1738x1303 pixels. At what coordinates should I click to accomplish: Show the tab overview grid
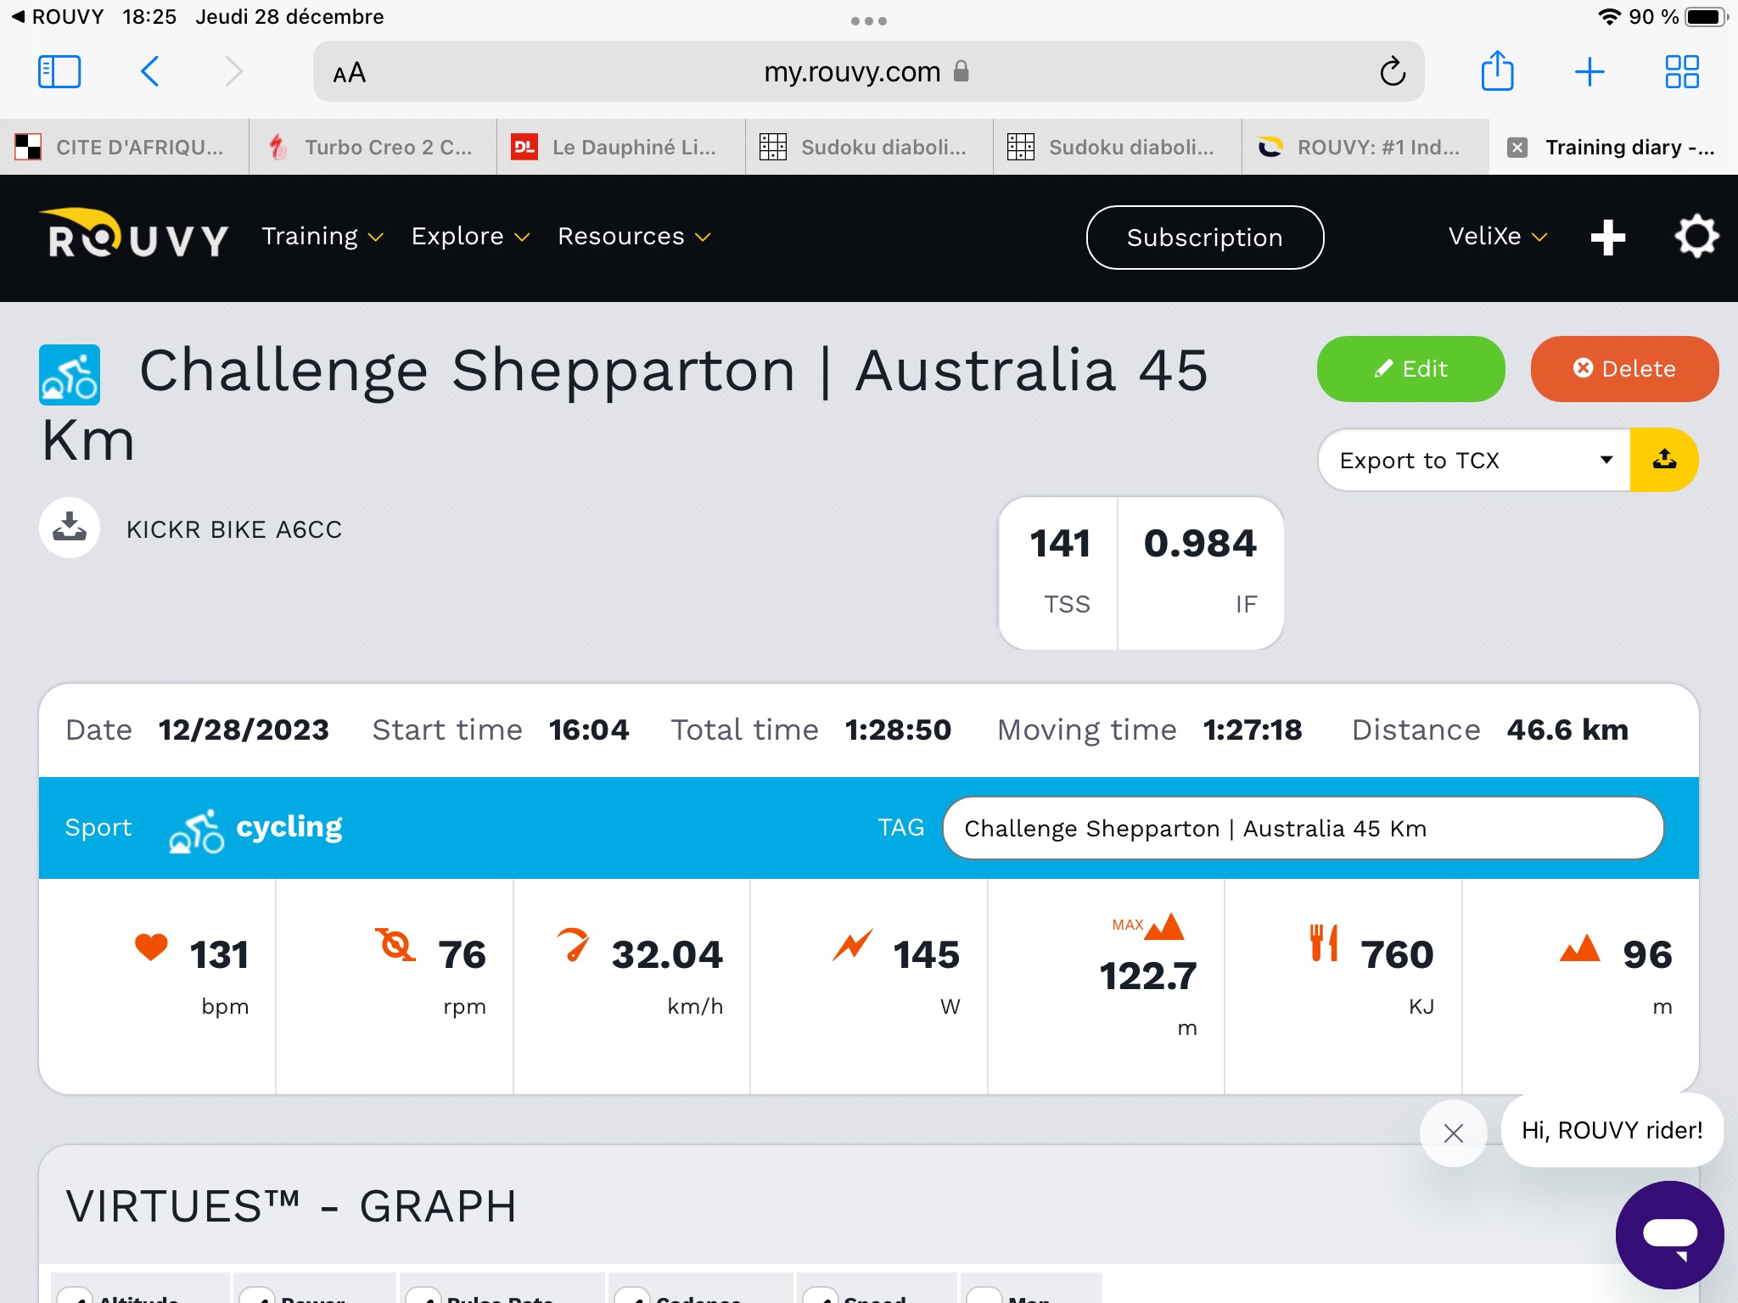pos(1681,72)
